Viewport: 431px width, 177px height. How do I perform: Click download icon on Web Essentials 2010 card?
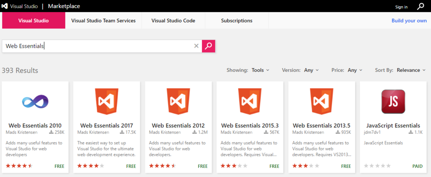tap(51, 132)
